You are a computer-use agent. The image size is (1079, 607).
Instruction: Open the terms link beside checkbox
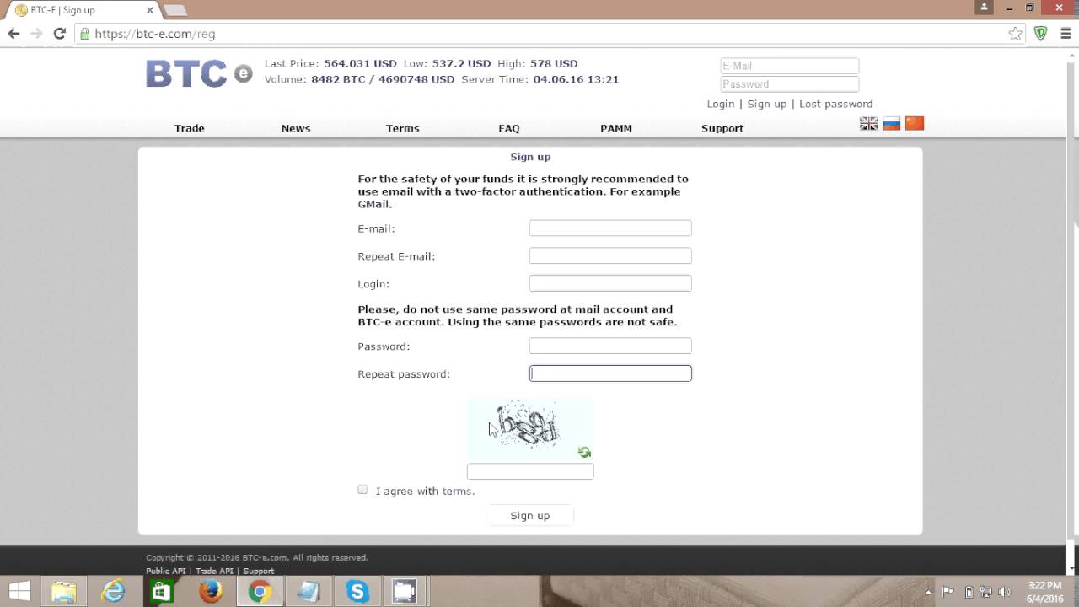458,491
